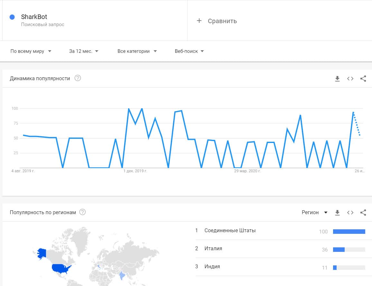Image resolution: width=372 pixels, height=286 pixels.
Task: Select Италия in the region list
Action: (x=213, y=249)
